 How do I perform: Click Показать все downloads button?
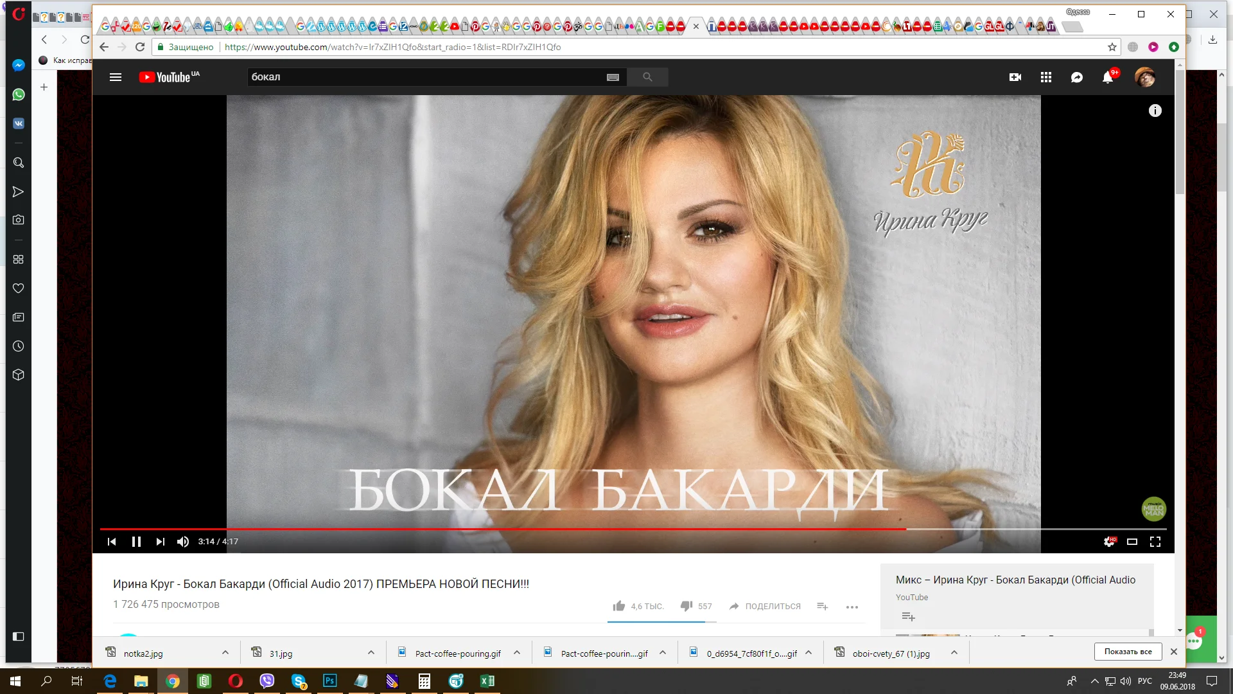pyautogui.click(x=1128, y=652)
